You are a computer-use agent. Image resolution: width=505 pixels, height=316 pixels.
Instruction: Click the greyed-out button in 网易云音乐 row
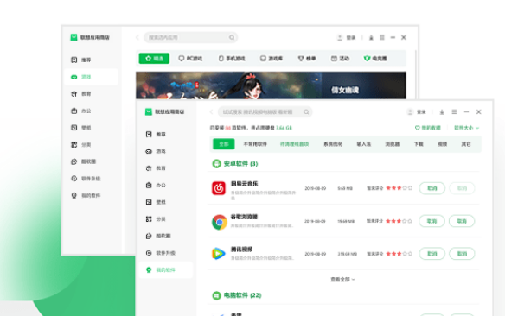(462, 188)
